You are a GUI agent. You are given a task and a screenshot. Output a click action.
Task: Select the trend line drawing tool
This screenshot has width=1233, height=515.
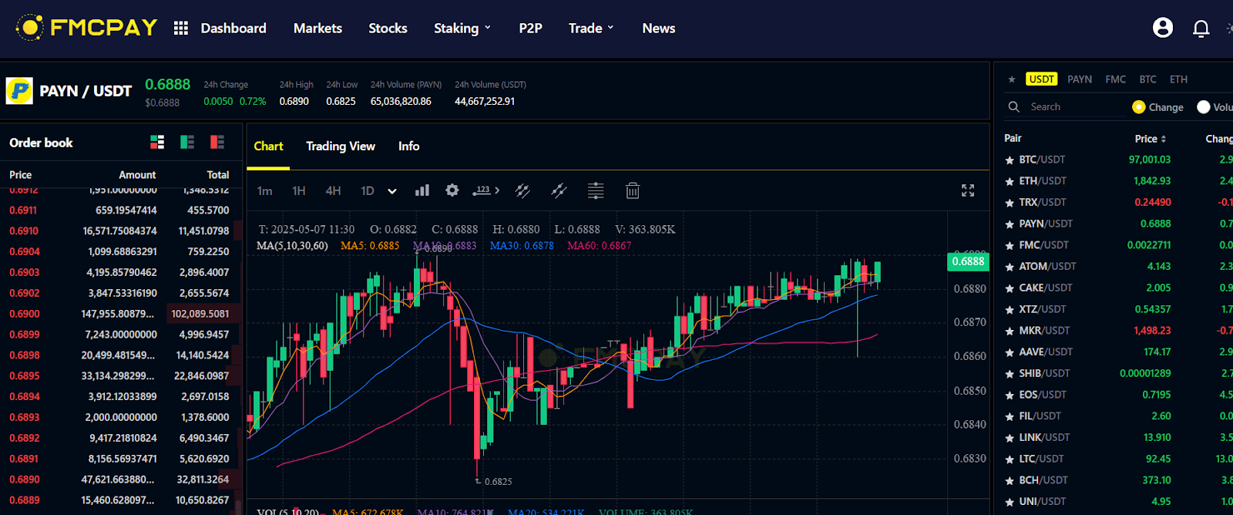click(559, 190)
